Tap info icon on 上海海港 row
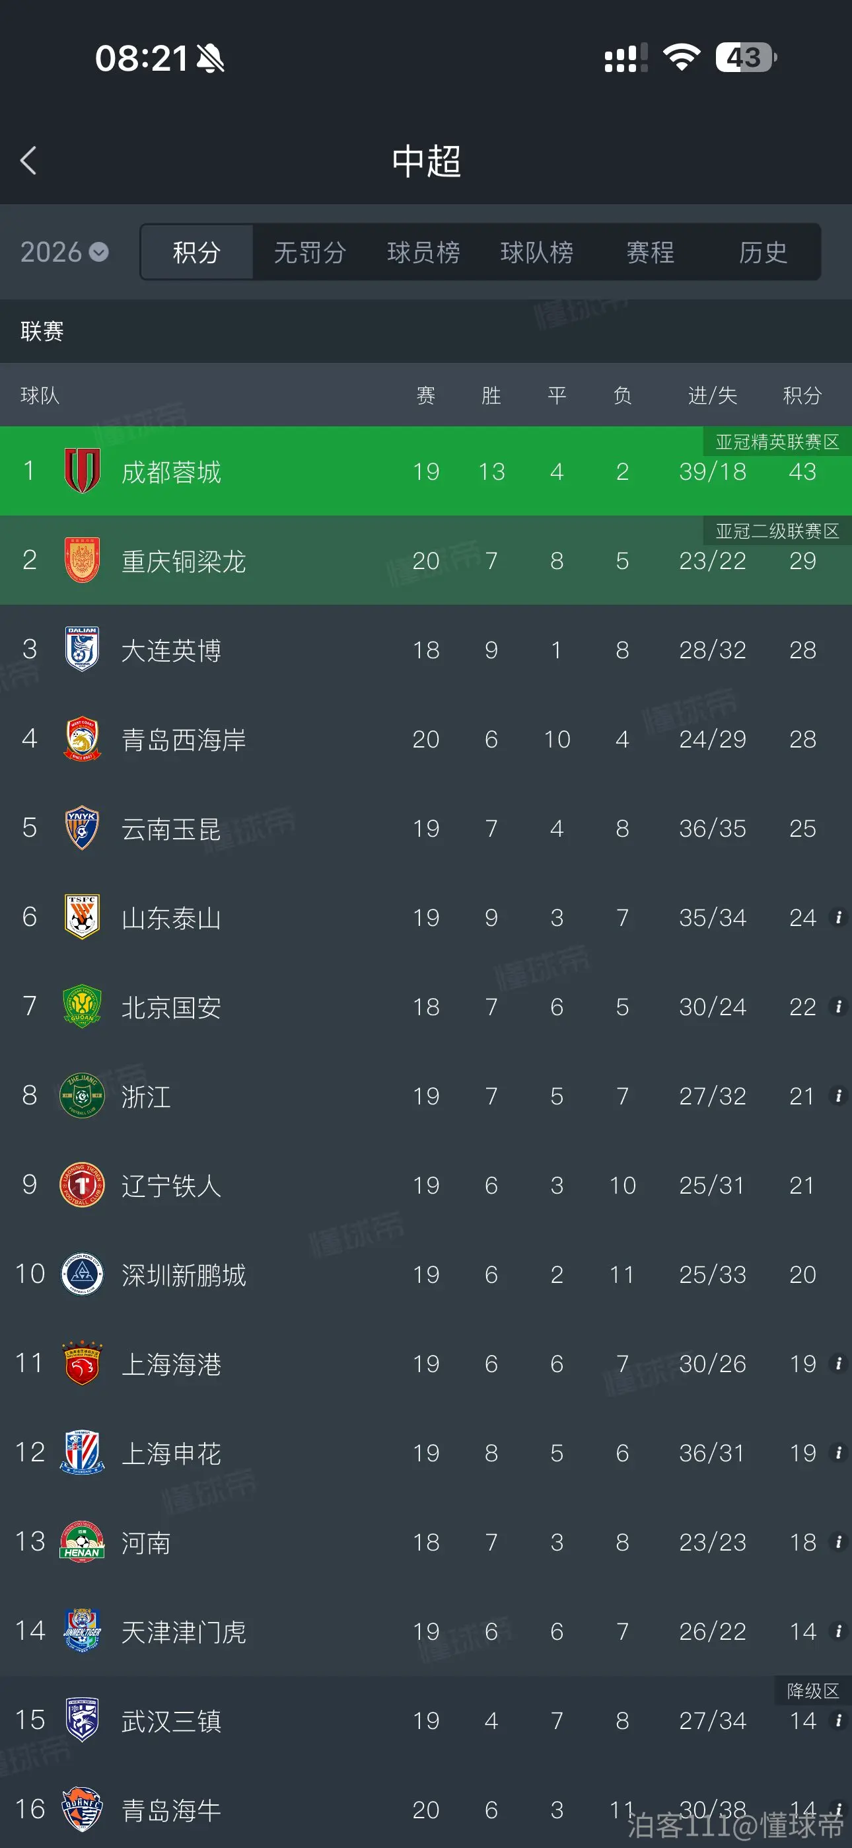 click(837, 1363)
